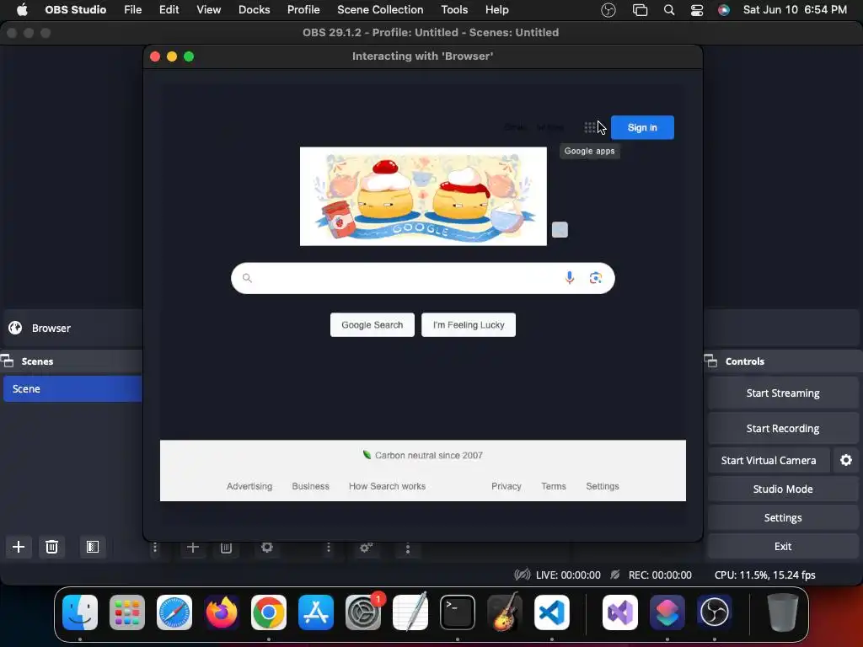Screen dimensions: 863x647
Task: Click the CPU 11.5%, 15.24 fps status
Action: 765,575
